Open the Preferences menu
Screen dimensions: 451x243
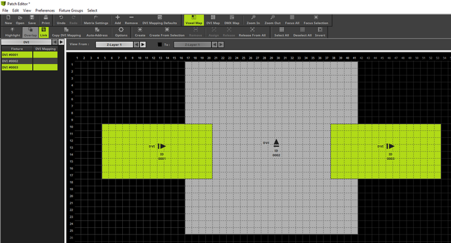point(45,10)
